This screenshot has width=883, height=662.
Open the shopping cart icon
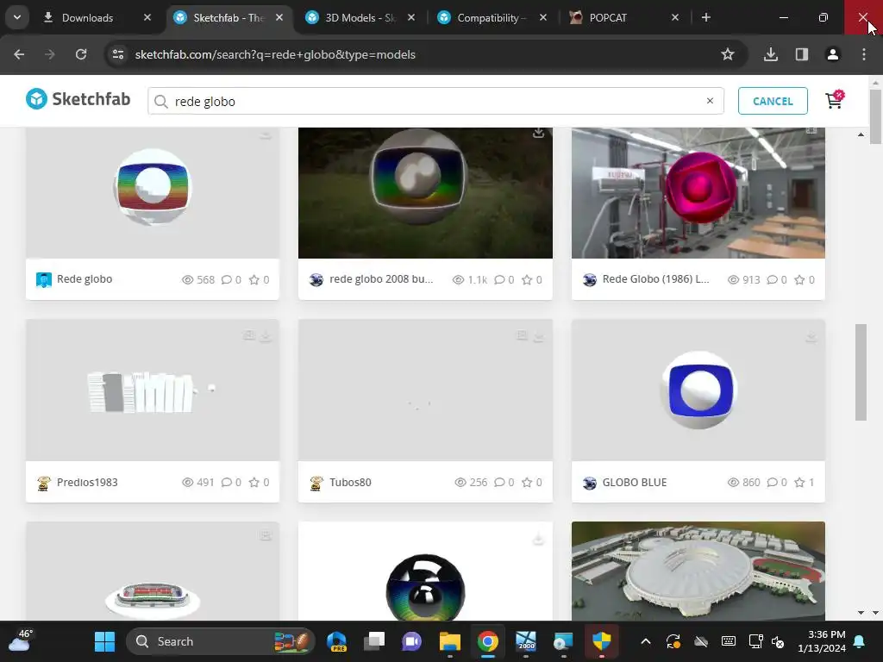pos(834,100)
